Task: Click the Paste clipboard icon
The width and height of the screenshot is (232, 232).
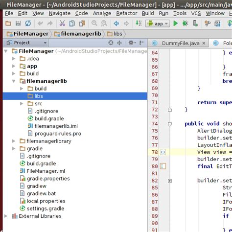Action: 82,23
